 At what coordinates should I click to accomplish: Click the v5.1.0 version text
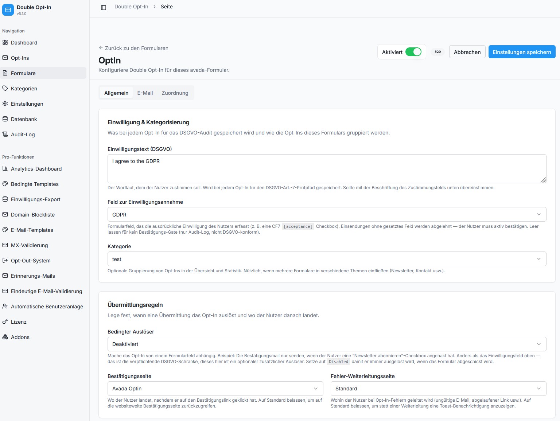22,14
